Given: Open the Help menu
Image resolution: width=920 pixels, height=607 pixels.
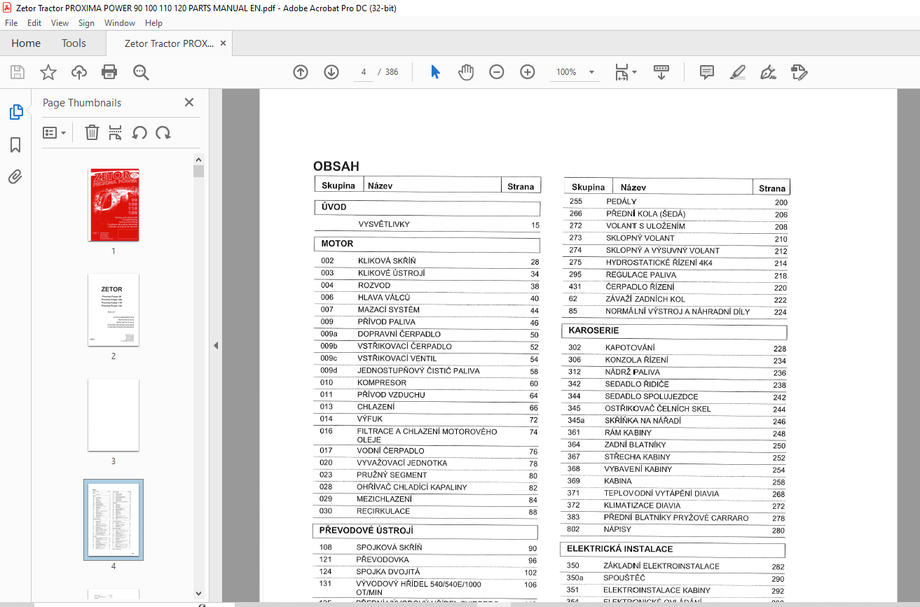Looking at the screenshot, I should coord(153,23).
